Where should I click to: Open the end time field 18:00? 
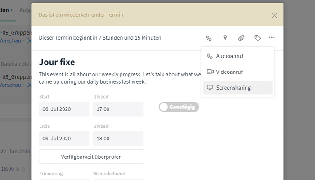tap(118, 139)
